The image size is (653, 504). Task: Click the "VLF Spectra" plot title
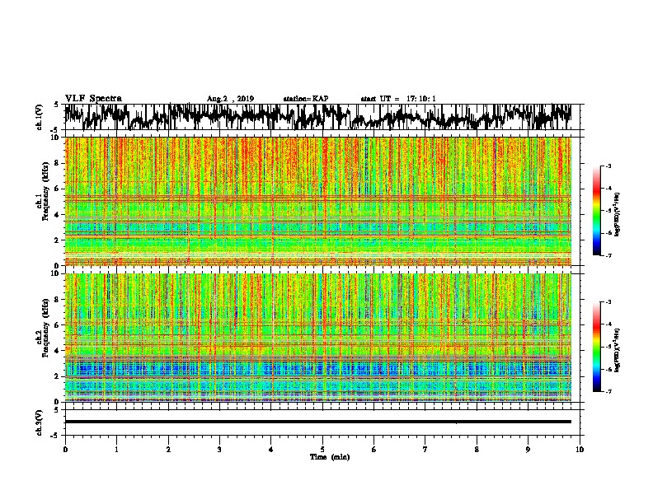[93, 98]
